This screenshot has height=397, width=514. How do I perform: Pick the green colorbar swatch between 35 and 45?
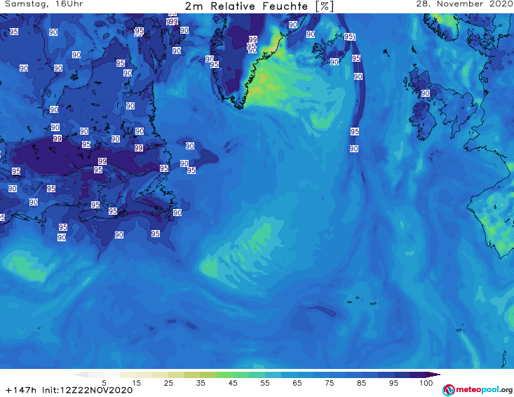point(224,375)
